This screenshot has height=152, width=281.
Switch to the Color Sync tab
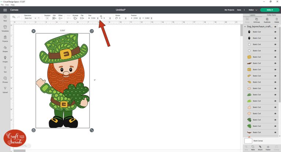pos(271,15)
